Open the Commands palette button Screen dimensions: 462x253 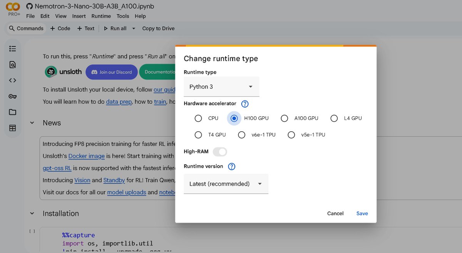click(26, 28)
